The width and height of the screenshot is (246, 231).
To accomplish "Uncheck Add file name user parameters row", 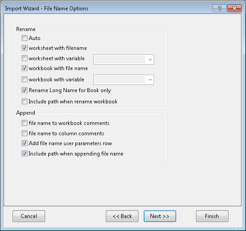I will click(x=24, y=143).
